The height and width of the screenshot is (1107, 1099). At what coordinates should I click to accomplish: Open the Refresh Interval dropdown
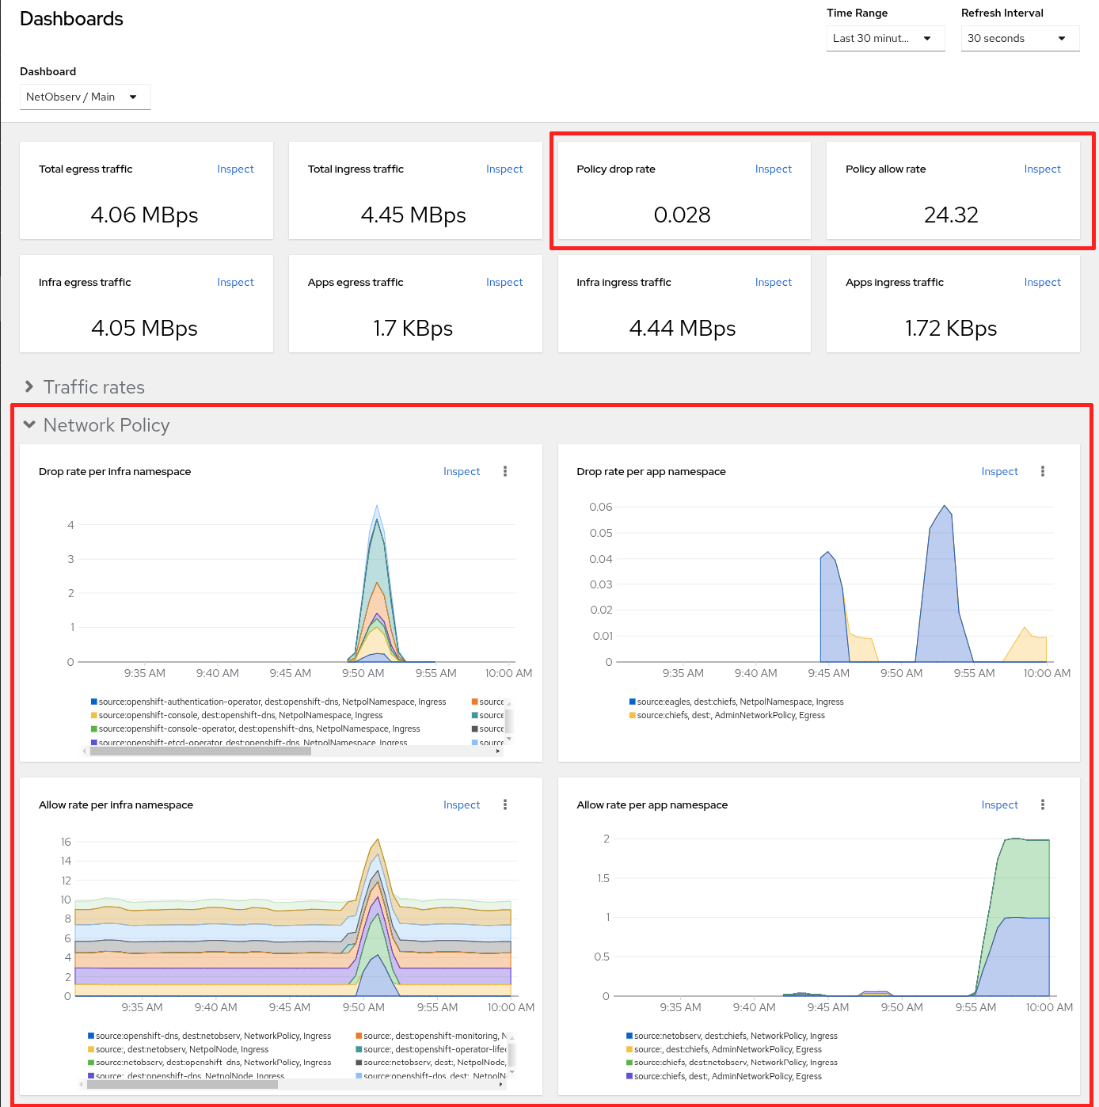click(1020, 38)
